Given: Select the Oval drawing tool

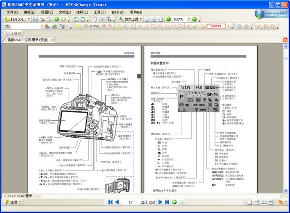Looking at the screenshot, I should [x=160, y=27].
